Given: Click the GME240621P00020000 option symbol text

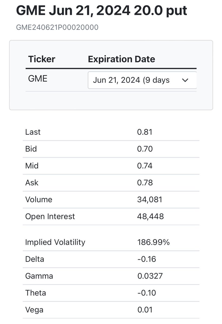Looking at the screenshot, I should 57,27.
